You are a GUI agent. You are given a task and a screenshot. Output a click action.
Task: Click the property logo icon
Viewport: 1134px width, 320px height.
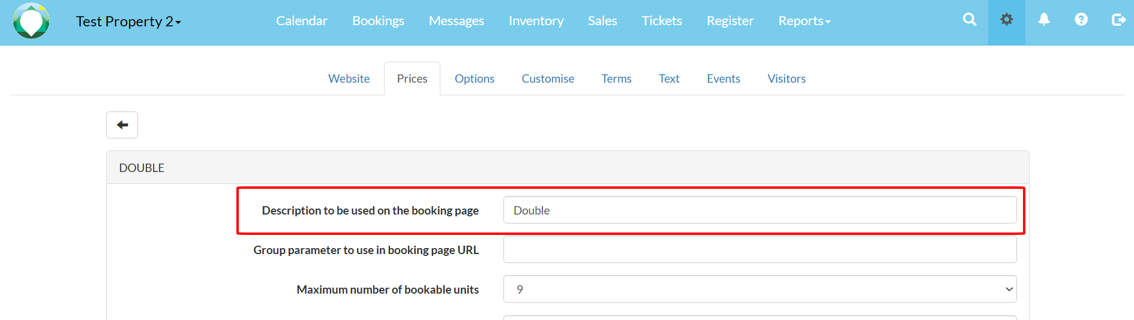pos(31,21)
